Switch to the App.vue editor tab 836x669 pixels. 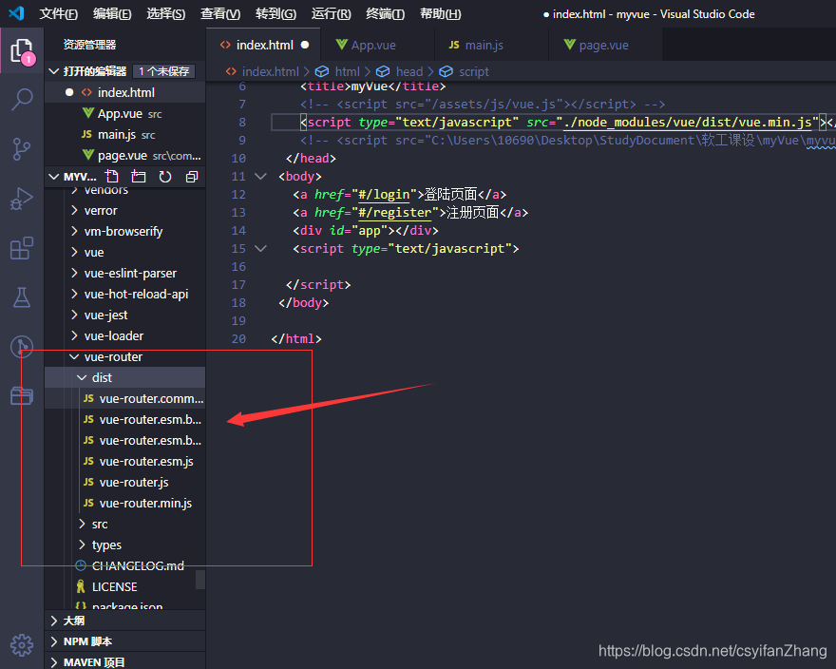[377, 45]
